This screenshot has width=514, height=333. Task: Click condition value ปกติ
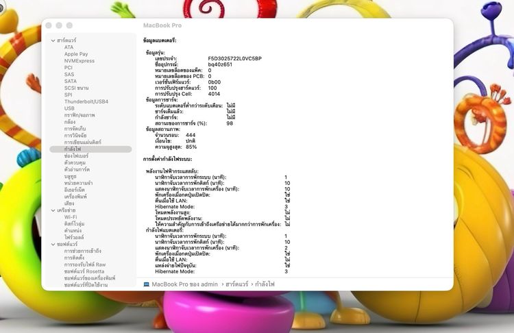pos(191,141)
